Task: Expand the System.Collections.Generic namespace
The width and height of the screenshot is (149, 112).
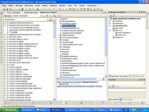Action: pos(5,74)
